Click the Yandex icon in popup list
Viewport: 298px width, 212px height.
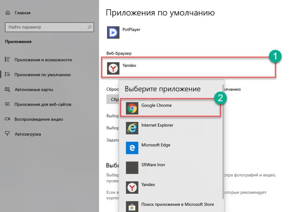(x=132, y=187)
